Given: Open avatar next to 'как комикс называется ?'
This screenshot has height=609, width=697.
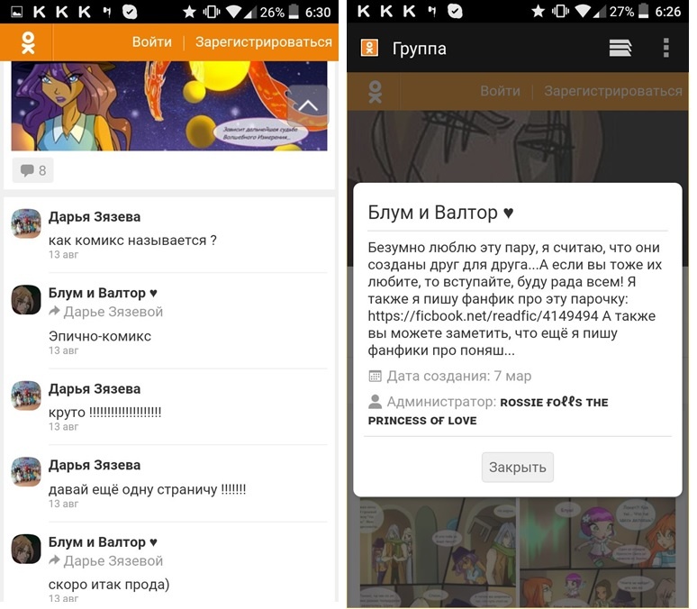Looking at the screenshot, I should (26, 223).
